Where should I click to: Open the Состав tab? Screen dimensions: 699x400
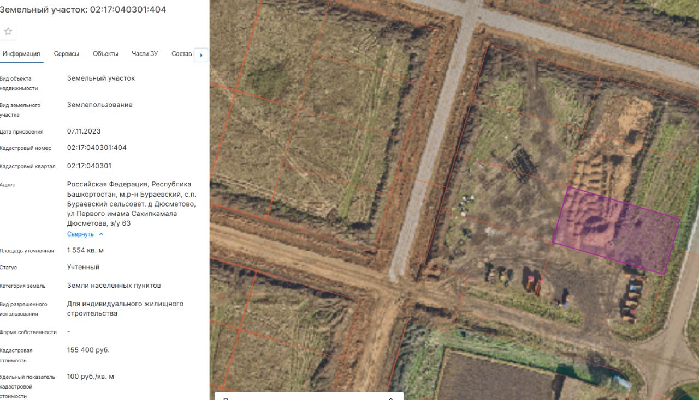(182, 54)
